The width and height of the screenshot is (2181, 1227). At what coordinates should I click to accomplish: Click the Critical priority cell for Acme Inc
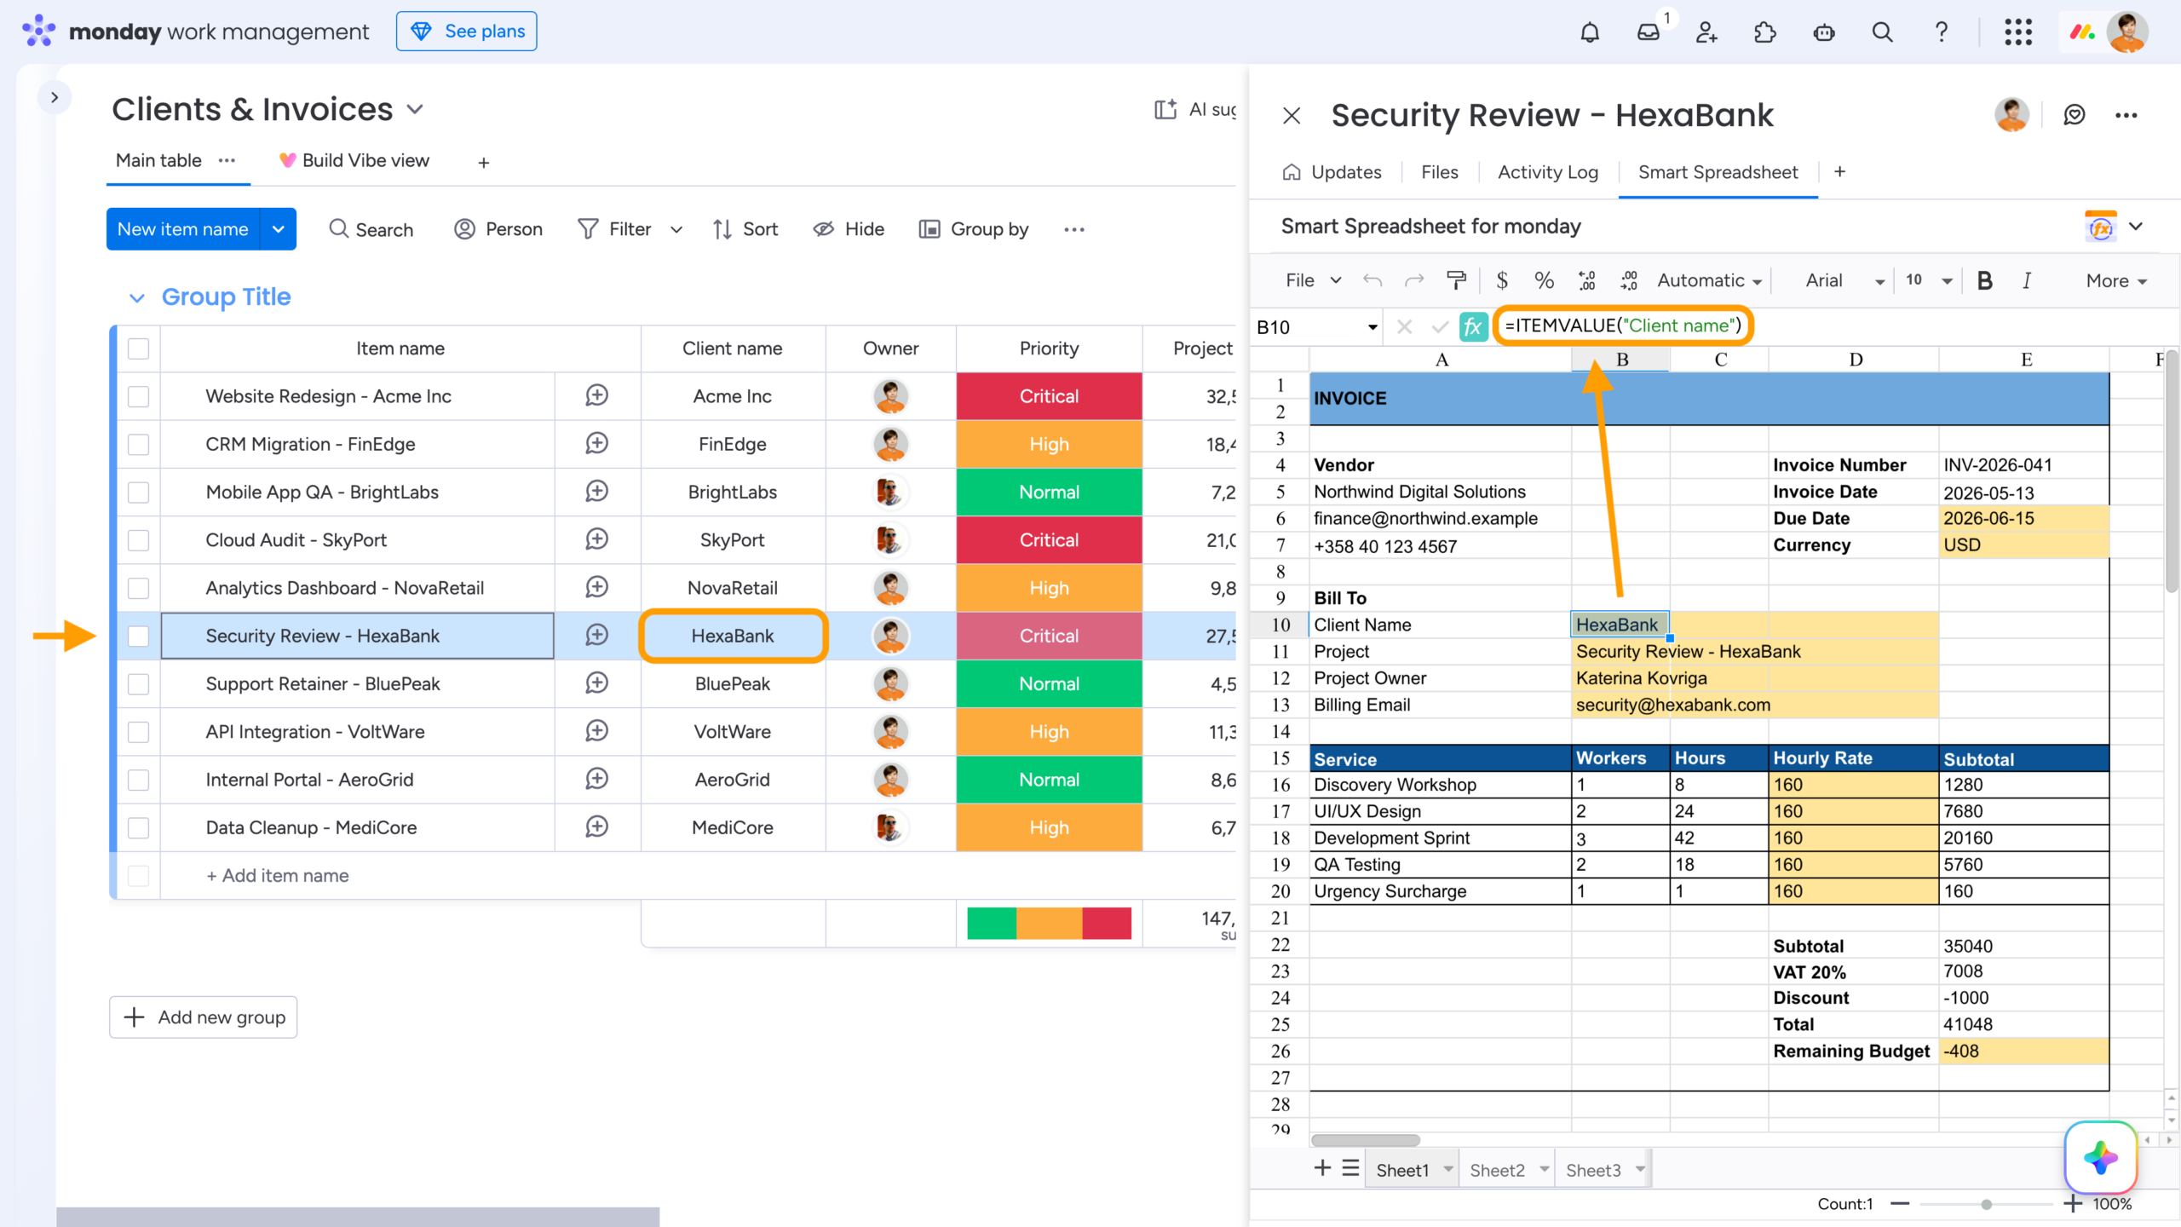[1049, 396]
